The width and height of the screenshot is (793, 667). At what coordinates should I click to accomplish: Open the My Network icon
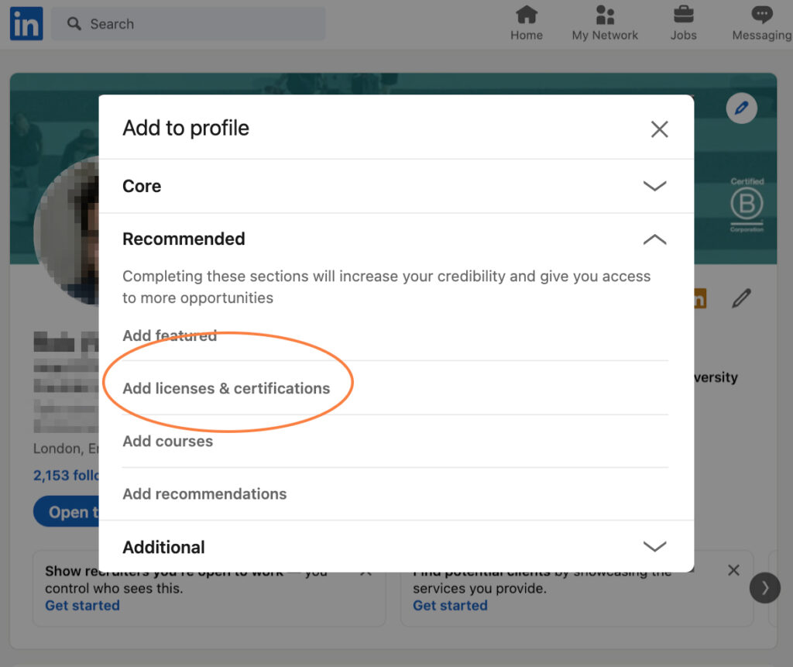click(x=605, y=15)
